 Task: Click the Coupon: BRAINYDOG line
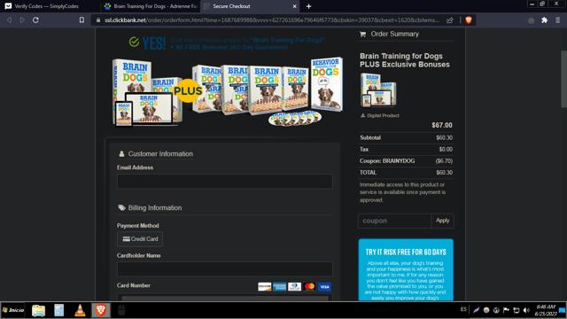406,161
